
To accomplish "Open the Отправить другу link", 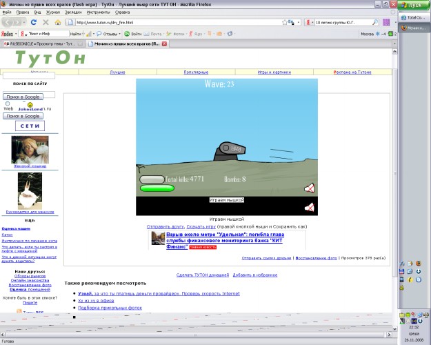I will 166,227.
